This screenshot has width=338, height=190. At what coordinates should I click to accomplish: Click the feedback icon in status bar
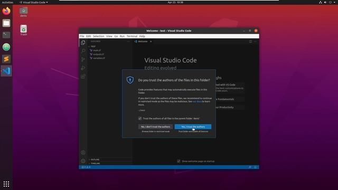[x=250, y=167]
